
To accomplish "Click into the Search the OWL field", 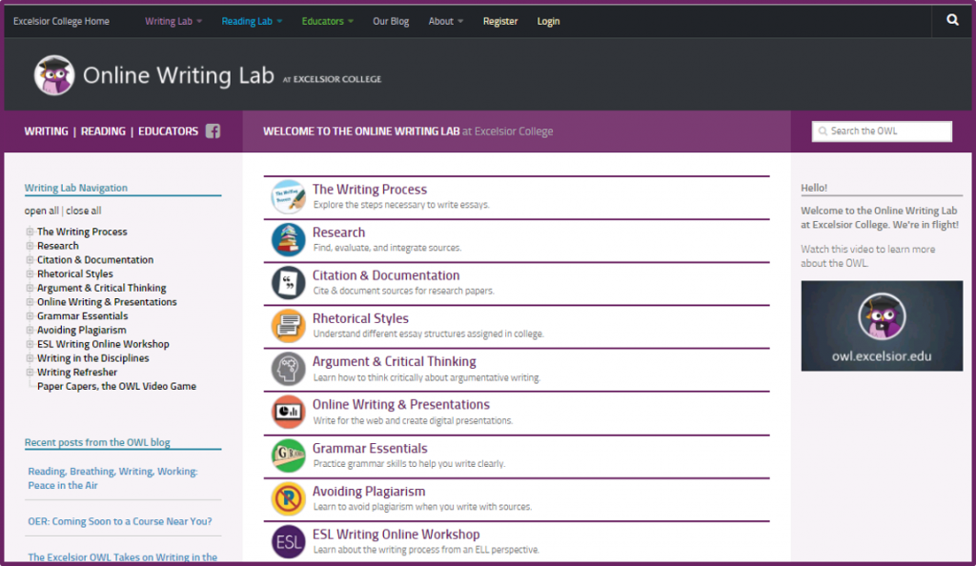I will (882, 131).
